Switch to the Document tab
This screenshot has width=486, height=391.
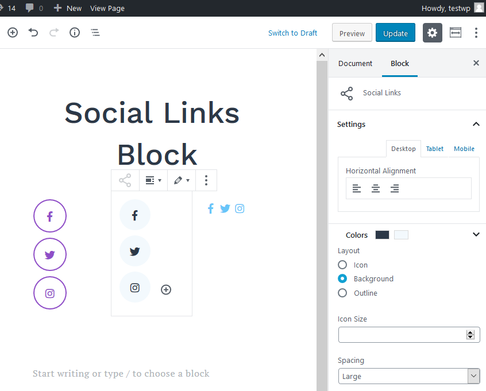click(355, 63)
